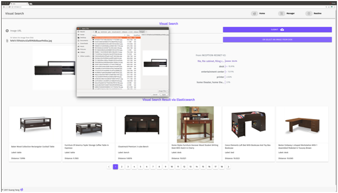Click the Visual Search app title

(x=15, y=13)
